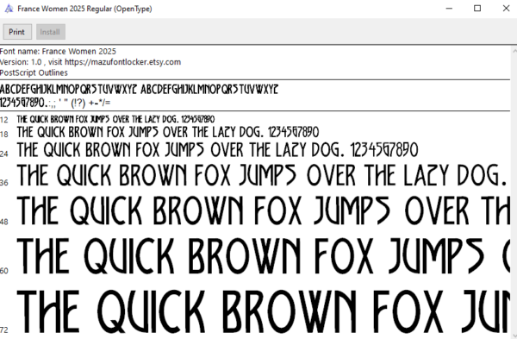The width and height of the screenshot is (517, 339).
Task: Click the font viewer icon in title bar
Action: [x=9, y=9]
